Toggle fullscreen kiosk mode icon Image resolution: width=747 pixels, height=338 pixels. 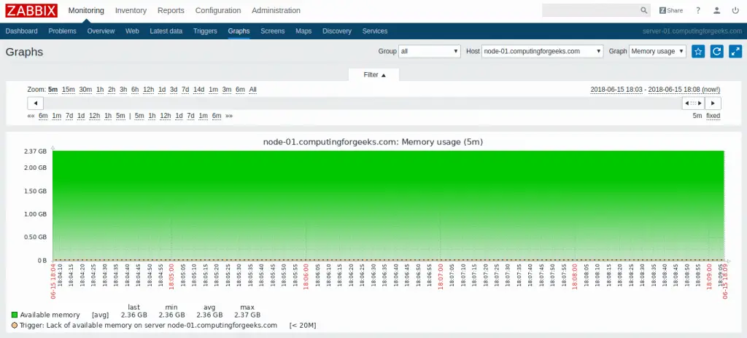pos(735,52)
